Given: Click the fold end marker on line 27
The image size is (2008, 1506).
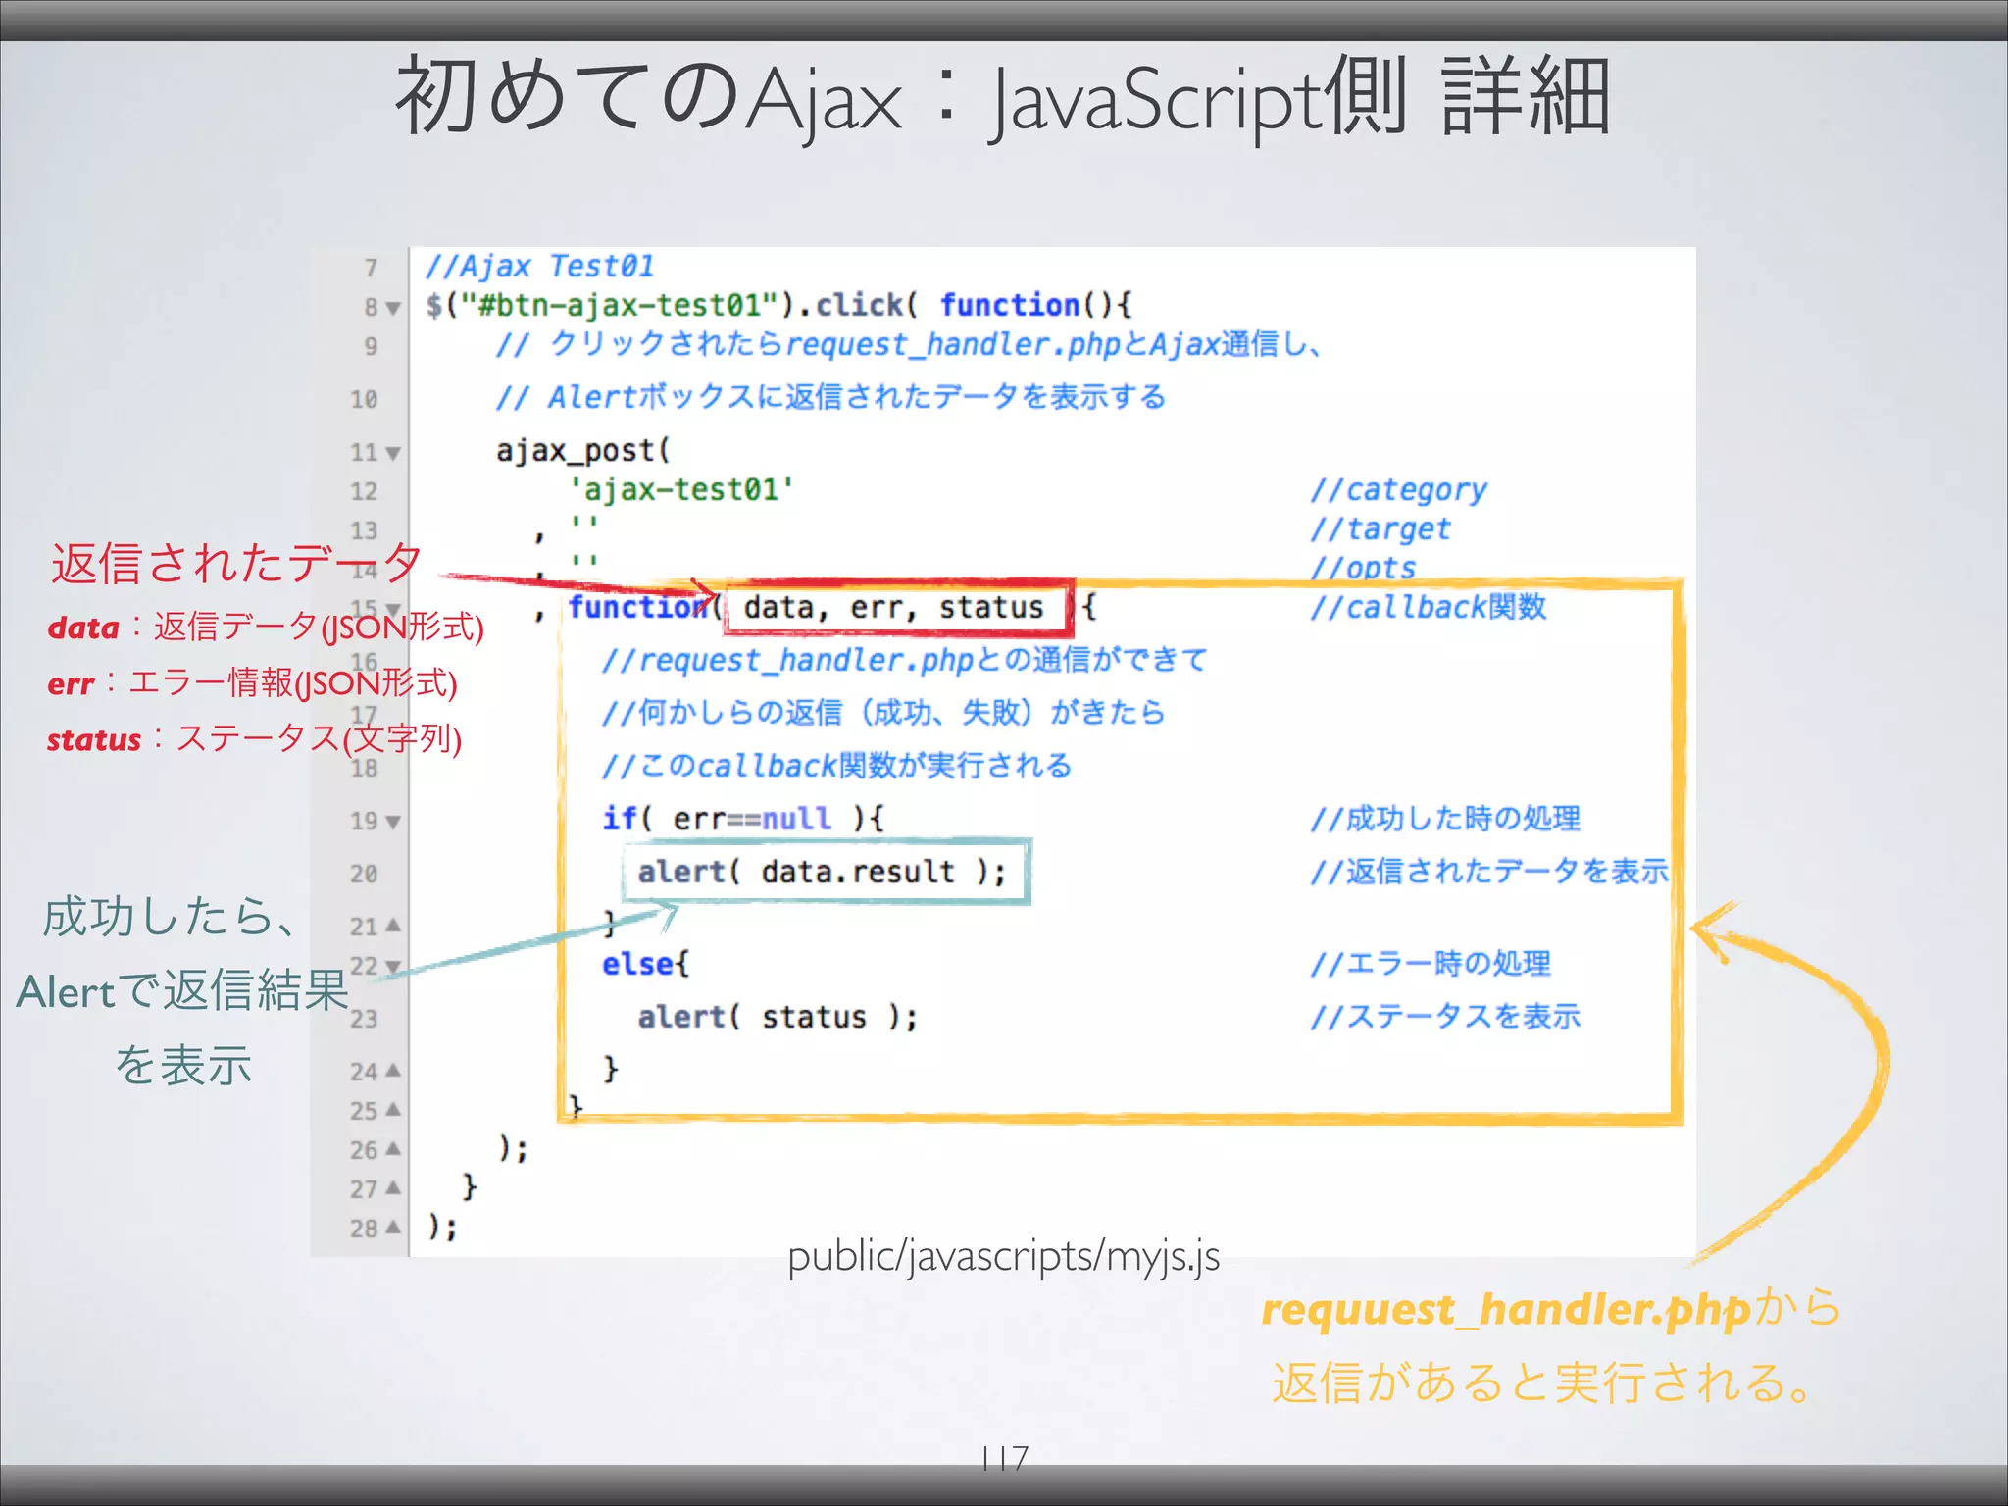Looking at the screenshot, I should [x=393, y=1187].
